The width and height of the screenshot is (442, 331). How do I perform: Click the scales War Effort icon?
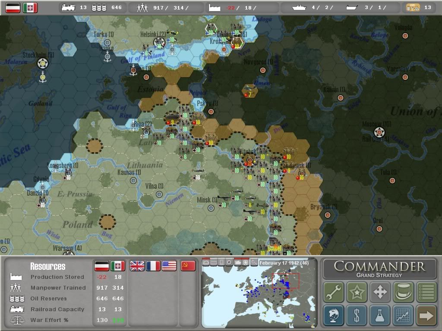tap(17, 320)
